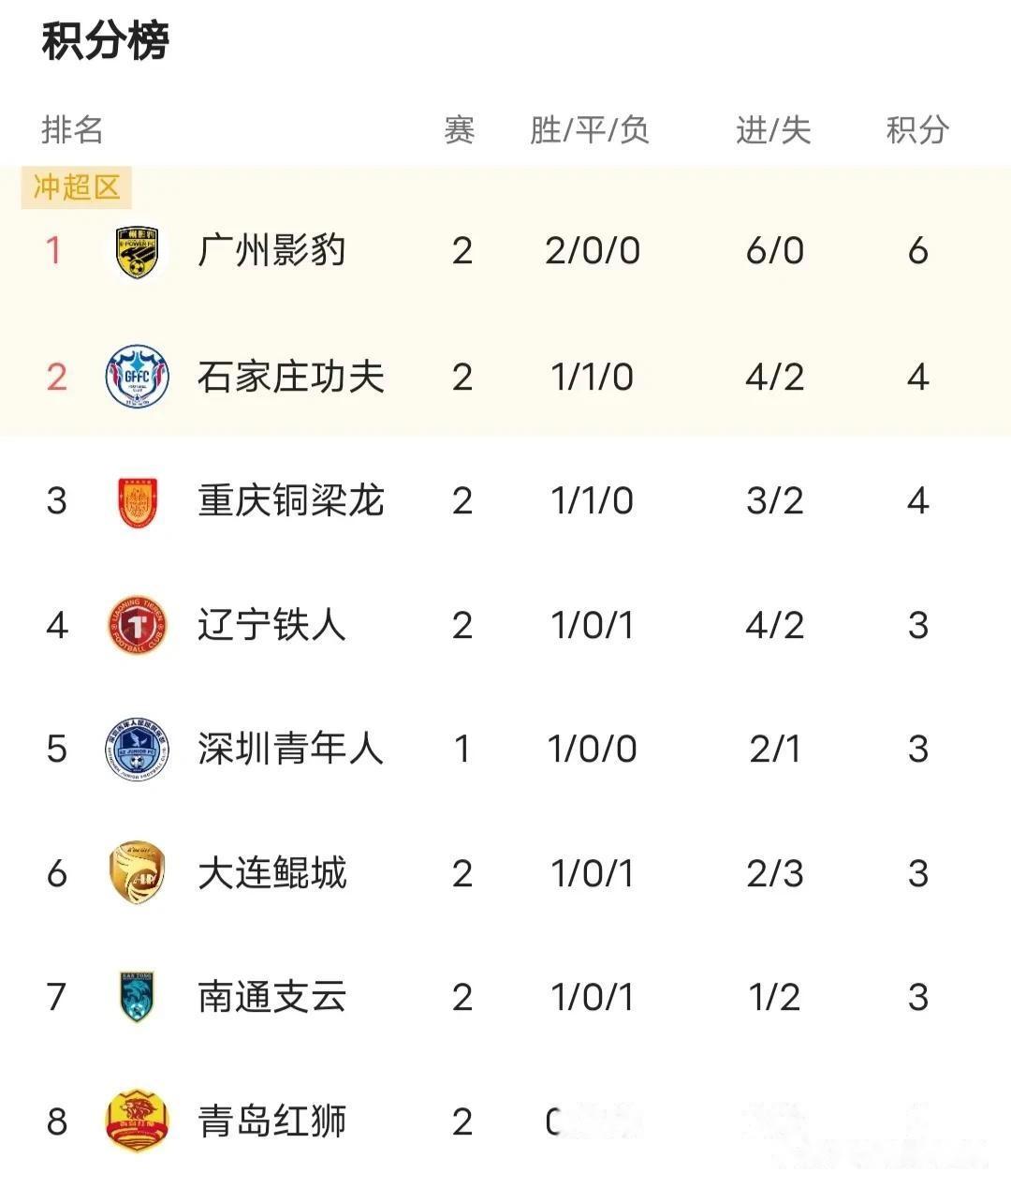1011x1188 pixels.
Task: Click the 辽宁铁人 team name
Action: pyautogui.click(x=271, y=625)
